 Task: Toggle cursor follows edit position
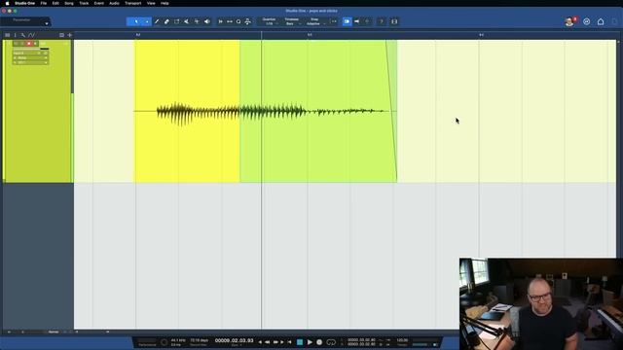click(357, 21)
